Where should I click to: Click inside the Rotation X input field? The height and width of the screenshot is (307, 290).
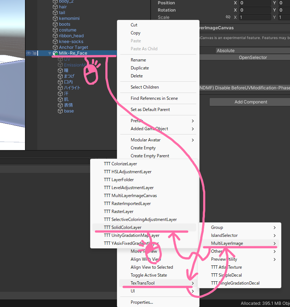coord(255,10)
